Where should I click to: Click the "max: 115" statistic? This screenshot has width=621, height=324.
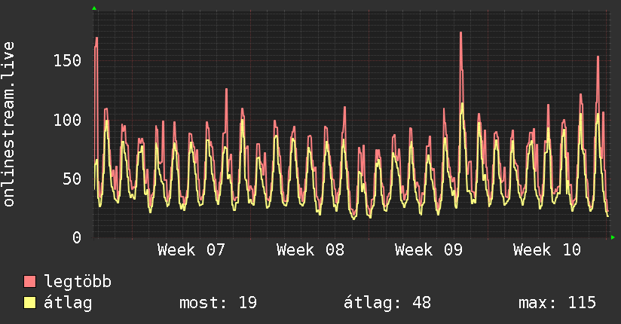click(x=557, y=303)
